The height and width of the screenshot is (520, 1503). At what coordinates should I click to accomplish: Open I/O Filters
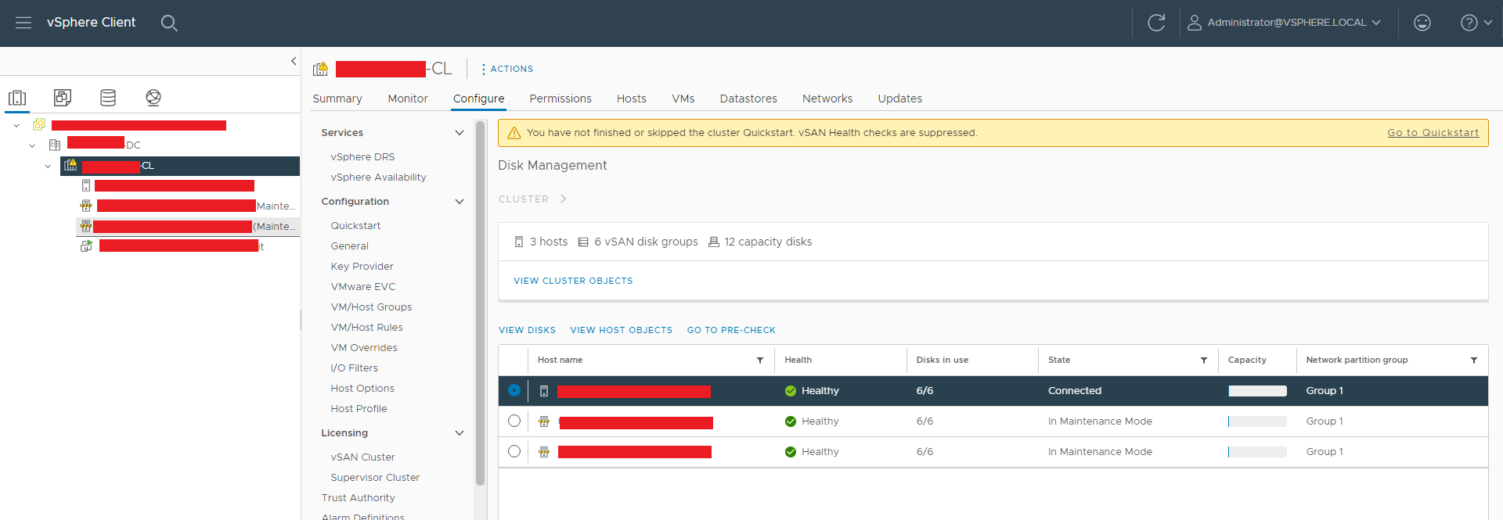pos(354,368)
